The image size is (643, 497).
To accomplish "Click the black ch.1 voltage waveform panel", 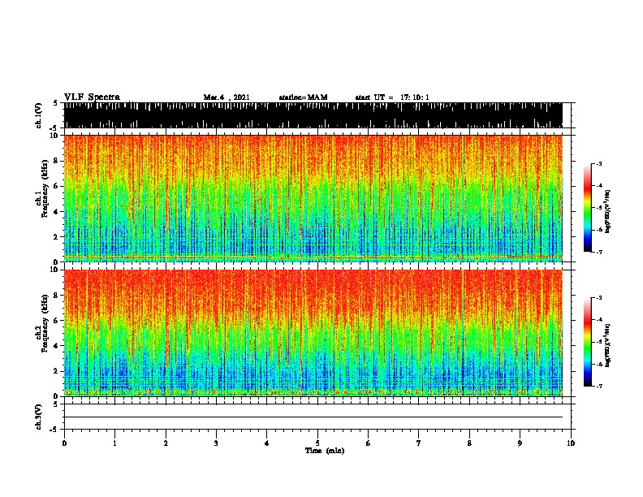I will coord(313,115).
